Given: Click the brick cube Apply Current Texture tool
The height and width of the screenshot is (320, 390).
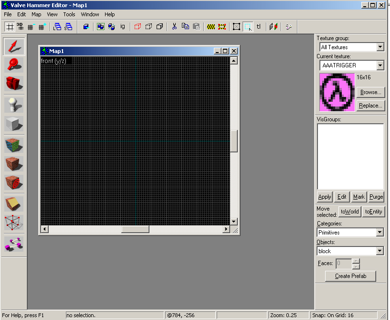Looking at the screenshot, I should (14, 164).
